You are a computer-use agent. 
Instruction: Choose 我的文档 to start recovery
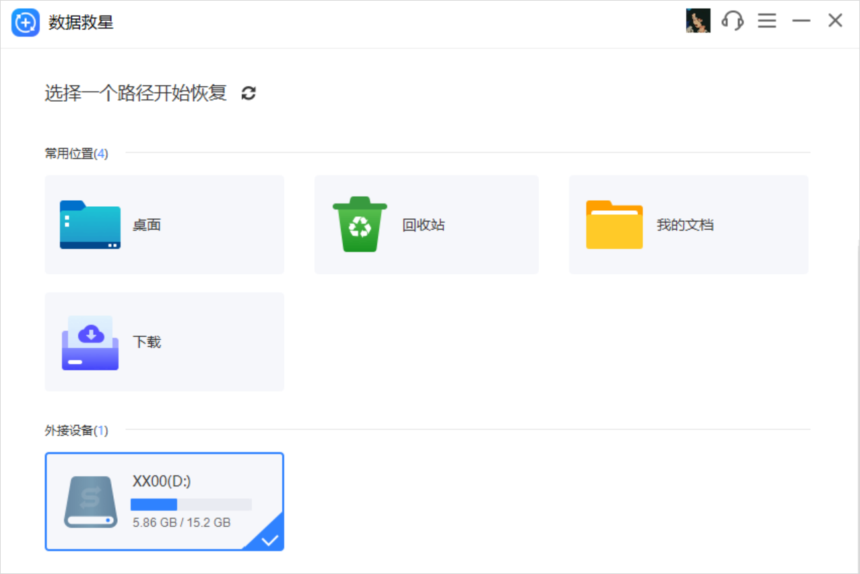688,224
